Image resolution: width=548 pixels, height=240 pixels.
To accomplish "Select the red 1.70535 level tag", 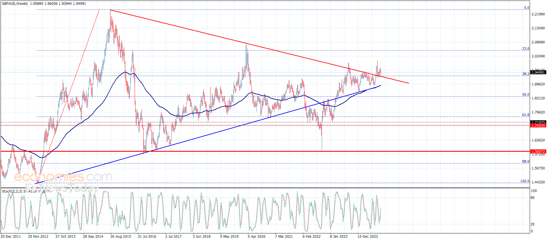I will tap(538, 126).
